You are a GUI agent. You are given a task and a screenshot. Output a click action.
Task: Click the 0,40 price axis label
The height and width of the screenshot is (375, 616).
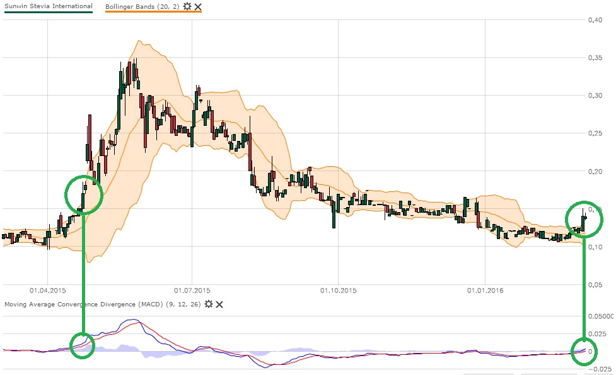pyautogui.click(x=595, y=20)
